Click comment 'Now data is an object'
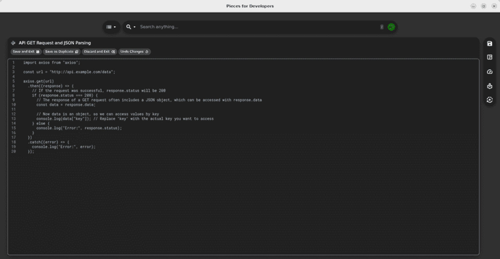 98,114
